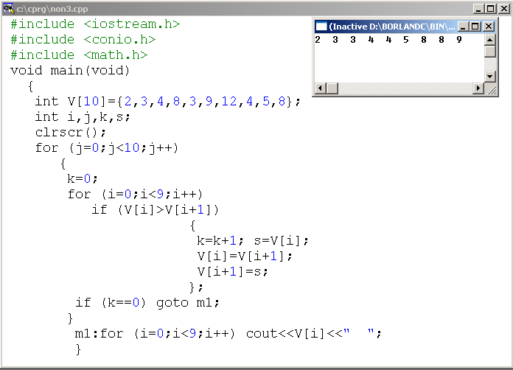Screen dimensions: 513x370
Task: Click the 'k=0;' statement
Action: pyautogui.click(x=83, y=179)
